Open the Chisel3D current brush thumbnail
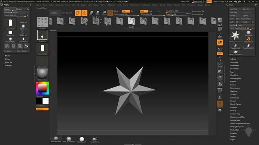Image resolution: width=259 pixels, height=145 pixels. (x=42, y=23)
